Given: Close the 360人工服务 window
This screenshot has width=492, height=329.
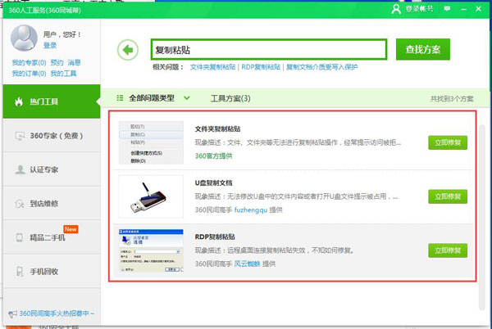Looking at the screenshot, I should [478, 9].
